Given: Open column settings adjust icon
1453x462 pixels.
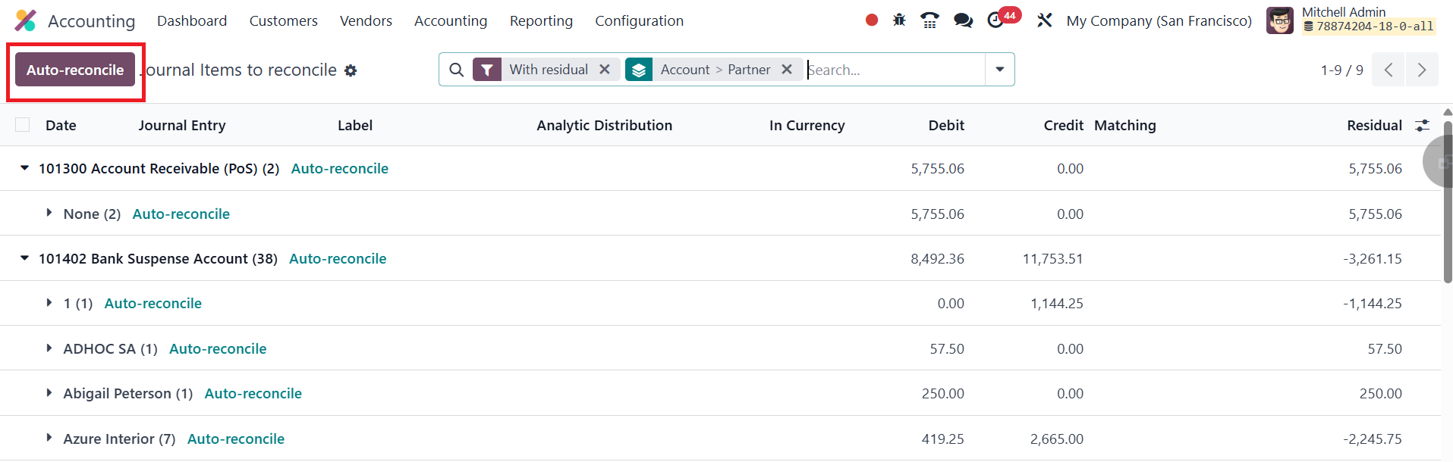Looking at the screenshot, I should click(1422, 126).
